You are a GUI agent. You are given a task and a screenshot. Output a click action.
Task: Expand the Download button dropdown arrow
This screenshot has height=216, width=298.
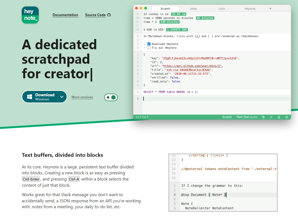point(62,97)
